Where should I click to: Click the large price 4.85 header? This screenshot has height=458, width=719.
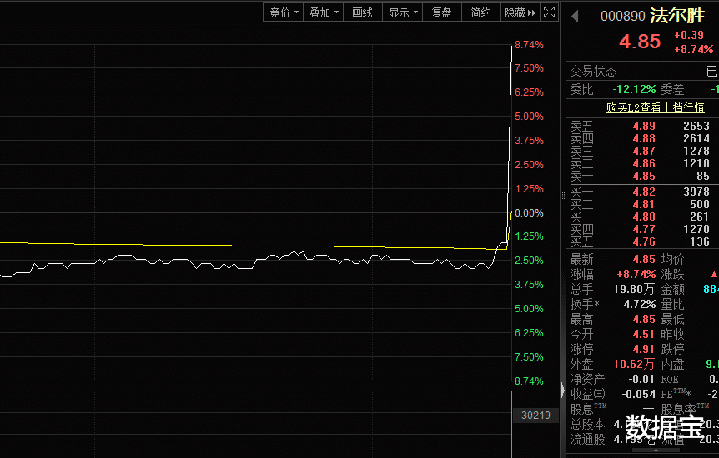(640, 42)
